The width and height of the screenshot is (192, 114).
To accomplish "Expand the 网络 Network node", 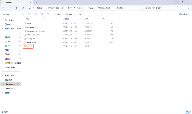I will tap(2, 93).
